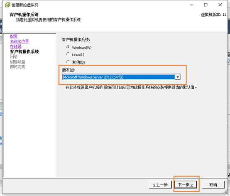Screen dimensions: 230x196
Task: Maximize the 创建新的虚拟机 window
Action: pos(206,5)
